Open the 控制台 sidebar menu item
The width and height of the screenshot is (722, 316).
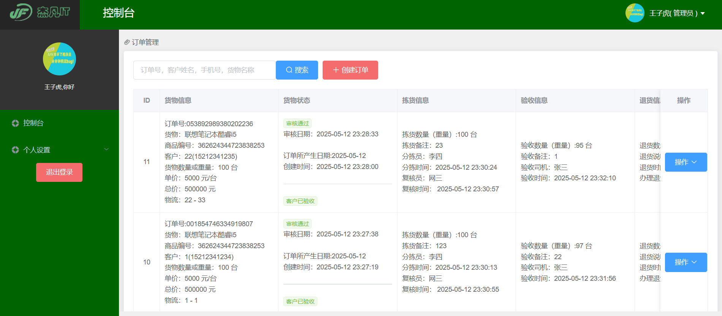(59, 123)
